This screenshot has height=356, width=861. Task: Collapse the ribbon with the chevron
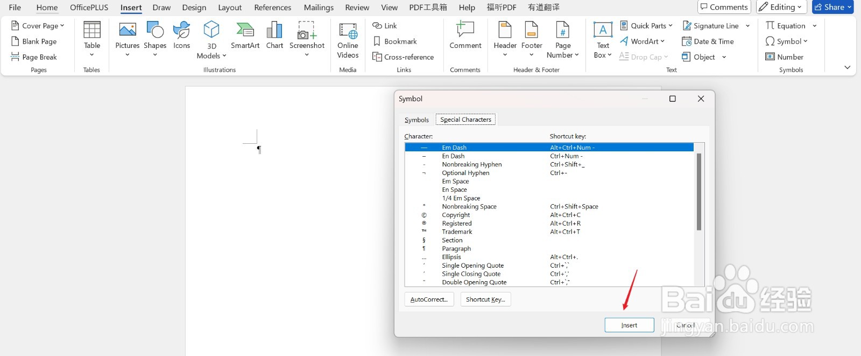tap(848, 67)
